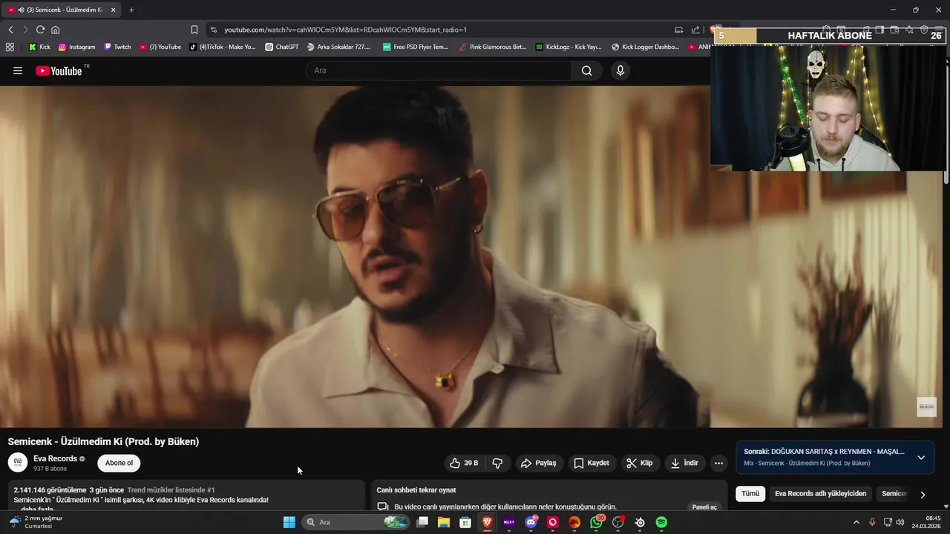
Task: Click the video title Semicenk - Üzülmedim Ki
Action: pos(103,441)
